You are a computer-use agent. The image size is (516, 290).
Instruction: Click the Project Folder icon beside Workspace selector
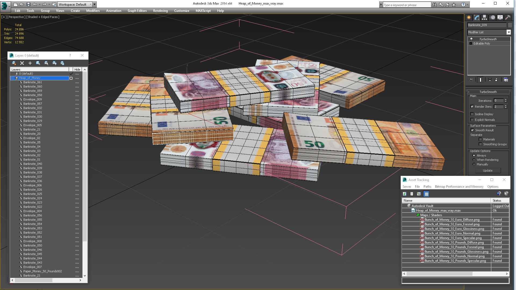54,5
